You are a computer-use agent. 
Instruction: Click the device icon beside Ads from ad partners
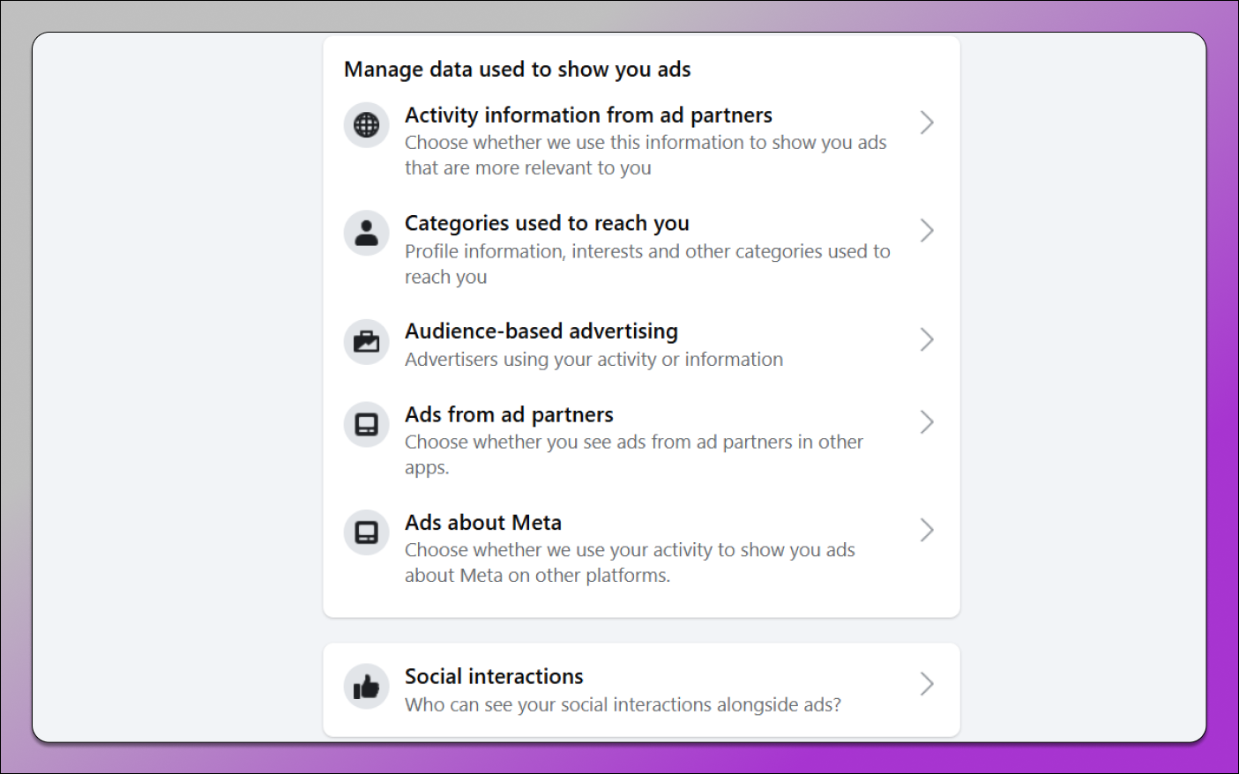366,425
